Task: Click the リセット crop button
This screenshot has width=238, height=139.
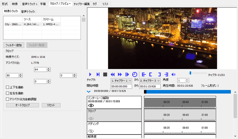Action: 51,105
